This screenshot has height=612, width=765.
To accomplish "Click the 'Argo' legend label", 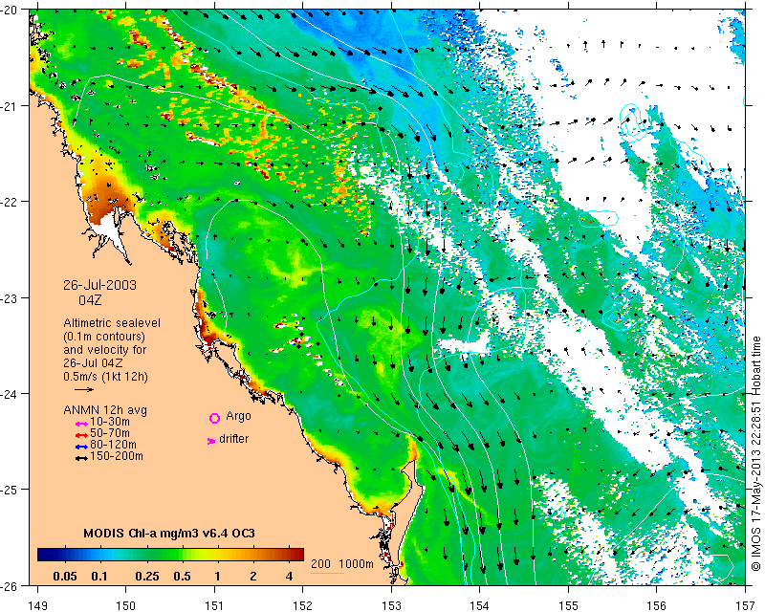I will (238, 416).
